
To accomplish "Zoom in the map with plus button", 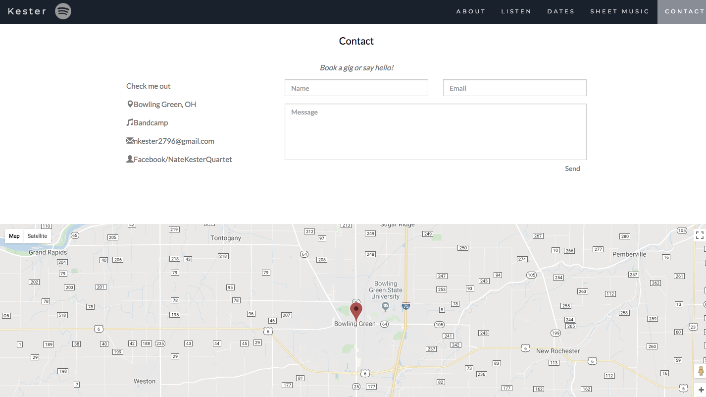I will point(701,390).
